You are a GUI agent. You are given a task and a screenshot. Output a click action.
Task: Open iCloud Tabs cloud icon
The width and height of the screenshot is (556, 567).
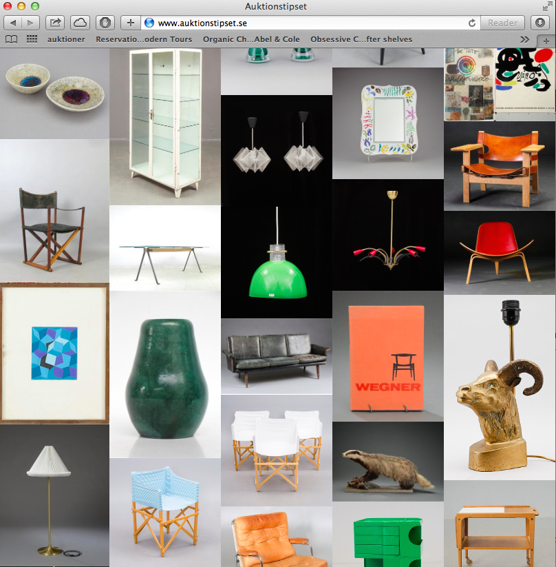click(x=80, y=23)
